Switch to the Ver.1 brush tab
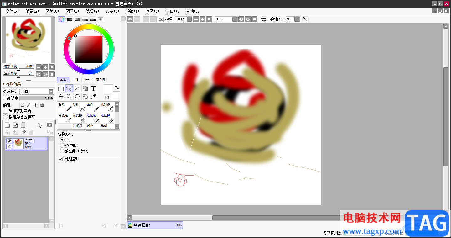Screen dimensions: 451x238 coord(88,80)
